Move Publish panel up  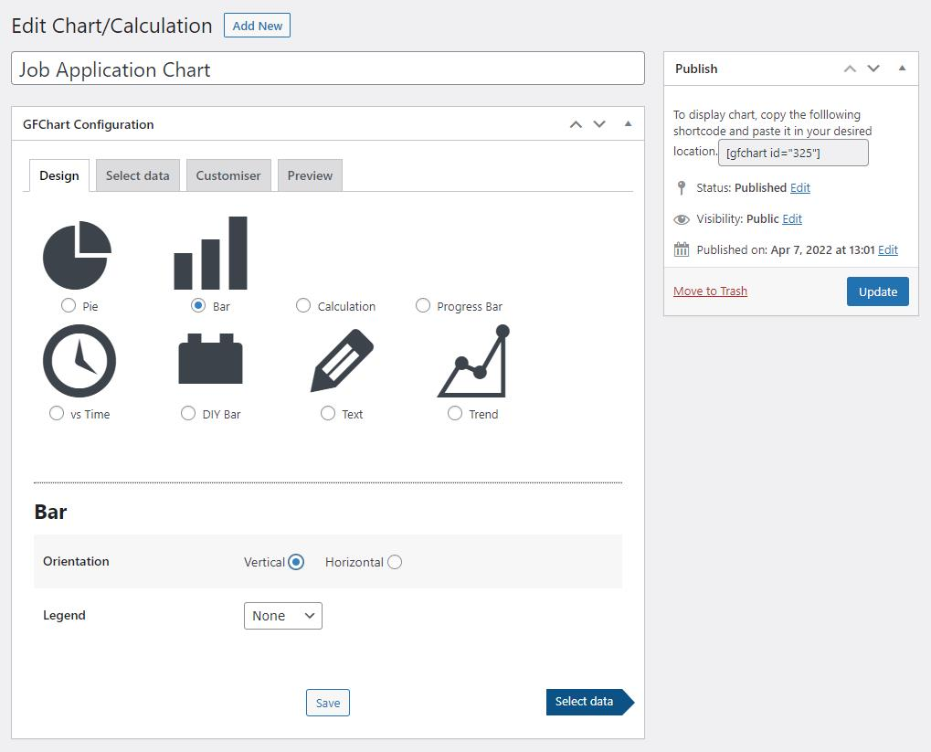point(851,69)
